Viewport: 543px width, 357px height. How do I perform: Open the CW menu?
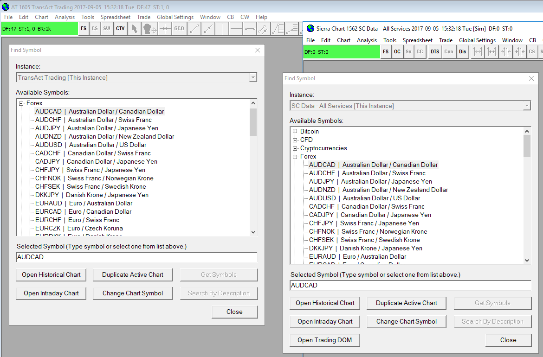(x=245, y=17)
